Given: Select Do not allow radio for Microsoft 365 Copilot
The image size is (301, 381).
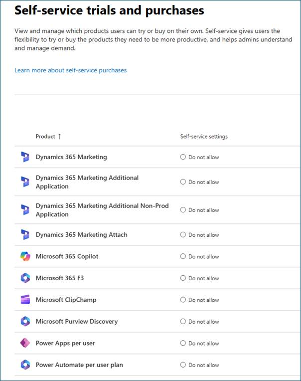Looking at the screenshot, I should click(x=183, y=256).
